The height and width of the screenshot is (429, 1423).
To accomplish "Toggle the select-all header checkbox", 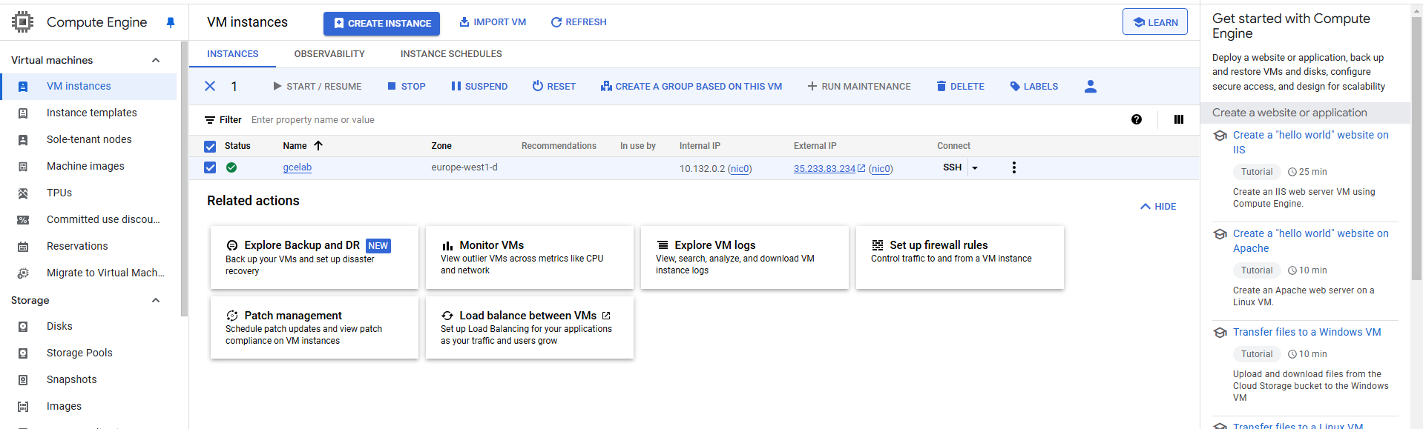I will point(210,147).
